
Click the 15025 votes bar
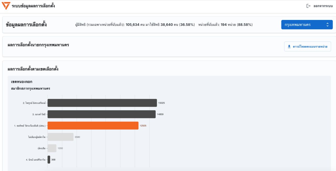[102, 103]
